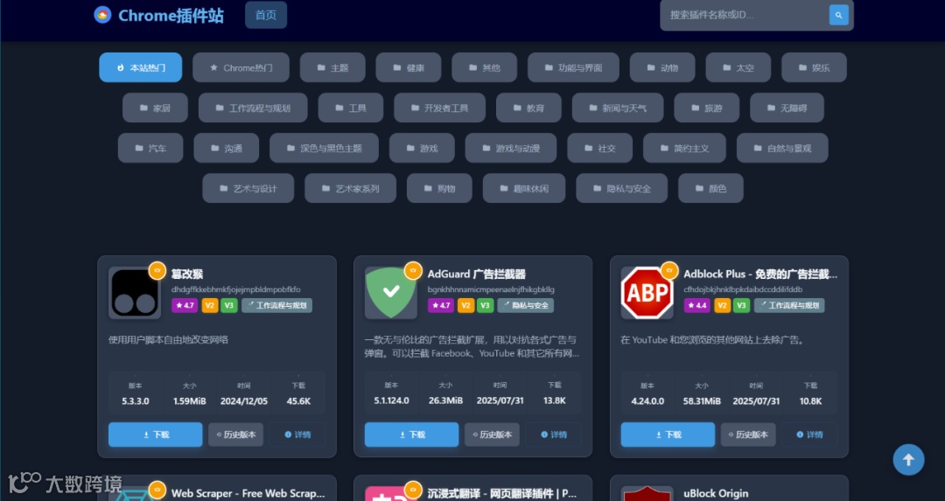Select the Chrome热门 category tab
The width and height of the screenshot is (945, 501).
click(241, 67)
